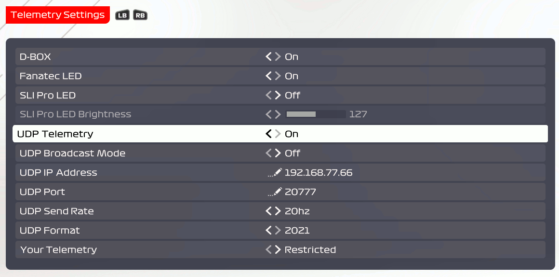Select the UDP Format row
559x277 pixels.
click(x=280, y=230)
